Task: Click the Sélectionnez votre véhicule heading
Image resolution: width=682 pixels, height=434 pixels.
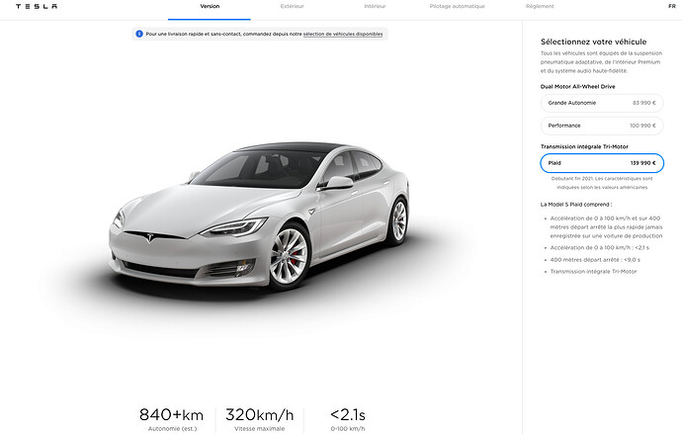Action: (x=594, y=42)
